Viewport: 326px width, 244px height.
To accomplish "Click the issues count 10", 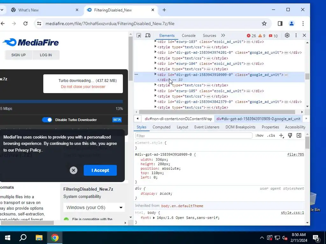I will (x=273, y=36).
